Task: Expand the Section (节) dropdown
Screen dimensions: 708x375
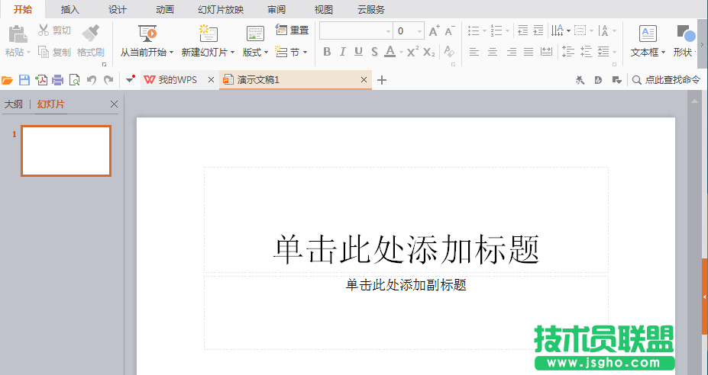Action: tap(306, 53)
